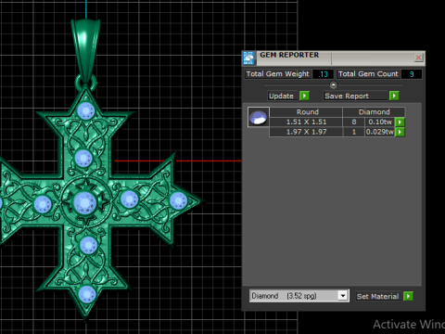Open the Diamond (3.52 spg) material dropdown
The width and height of the screenshot is (445, 334).
pyautogui.click(x=343, y=296)
